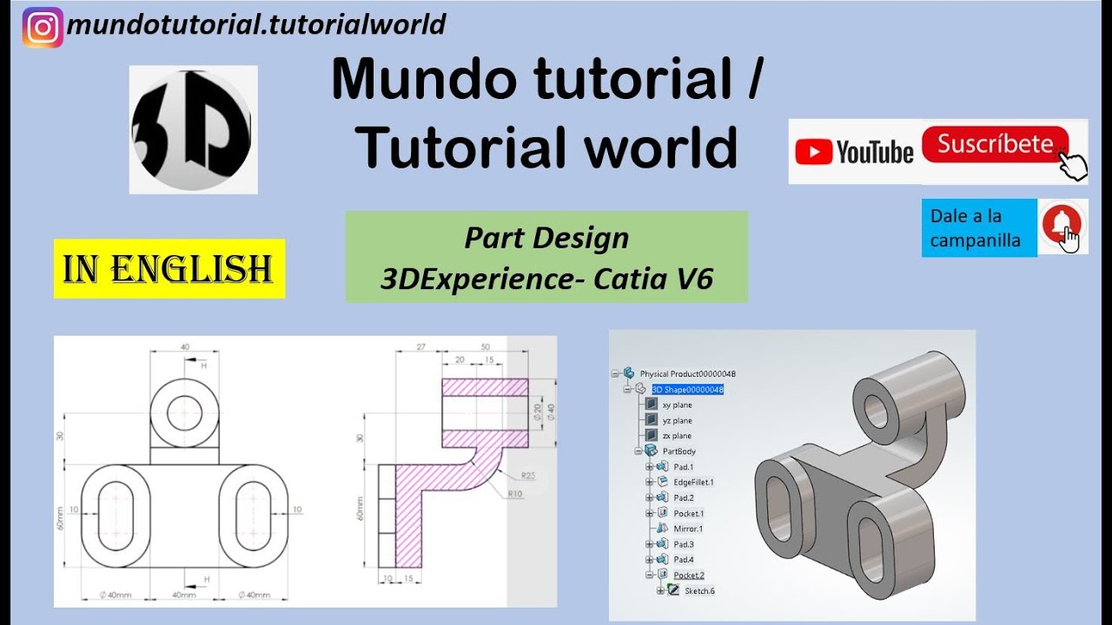
Task: Click the green 'Part Design 3DExperience- Catia V6' box
Action: [x=546, y=257]
